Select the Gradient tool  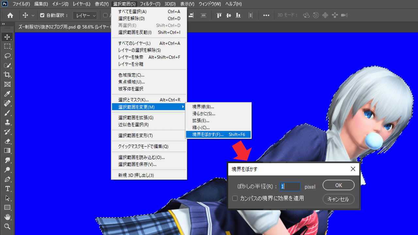tap(7, 151)
